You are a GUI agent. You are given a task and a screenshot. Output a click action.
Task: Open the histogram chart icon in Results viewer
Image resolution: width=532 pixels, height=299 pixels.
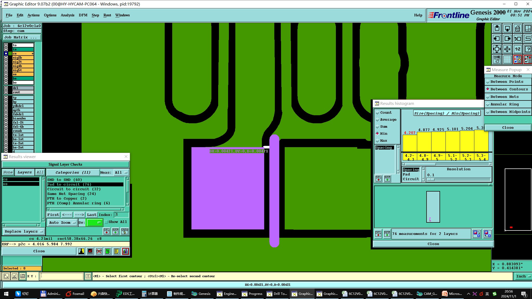click(125, 251)
